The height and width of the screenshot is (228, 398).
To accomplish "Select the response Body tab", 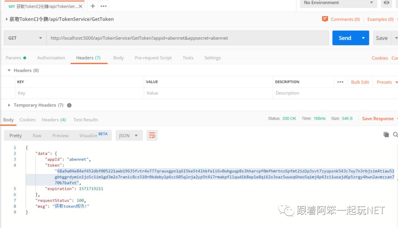I will [x=8, y=120].
